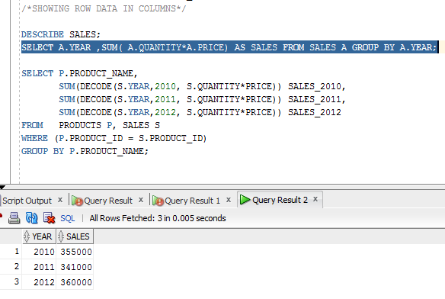Click the SALES_2010 alias in editor
This screenshot has width=445, height=299.
coord(315,86)
